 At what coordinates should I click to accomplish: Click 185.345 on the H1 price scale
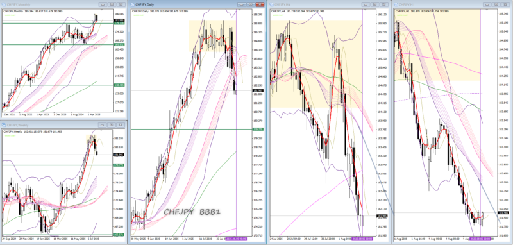pos(503,13)
